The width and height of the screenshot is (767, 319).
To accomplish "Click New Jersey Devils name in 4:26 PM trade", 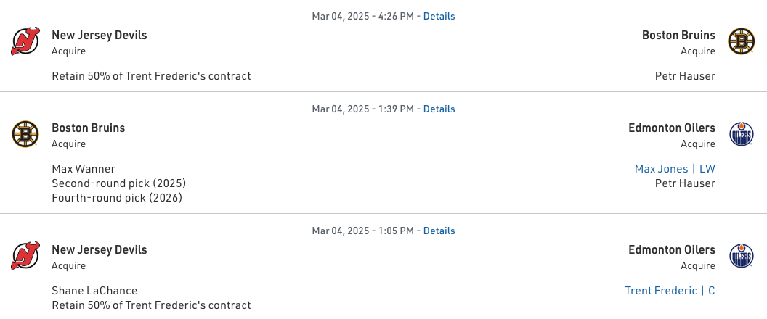I will (x=100, y=35).
